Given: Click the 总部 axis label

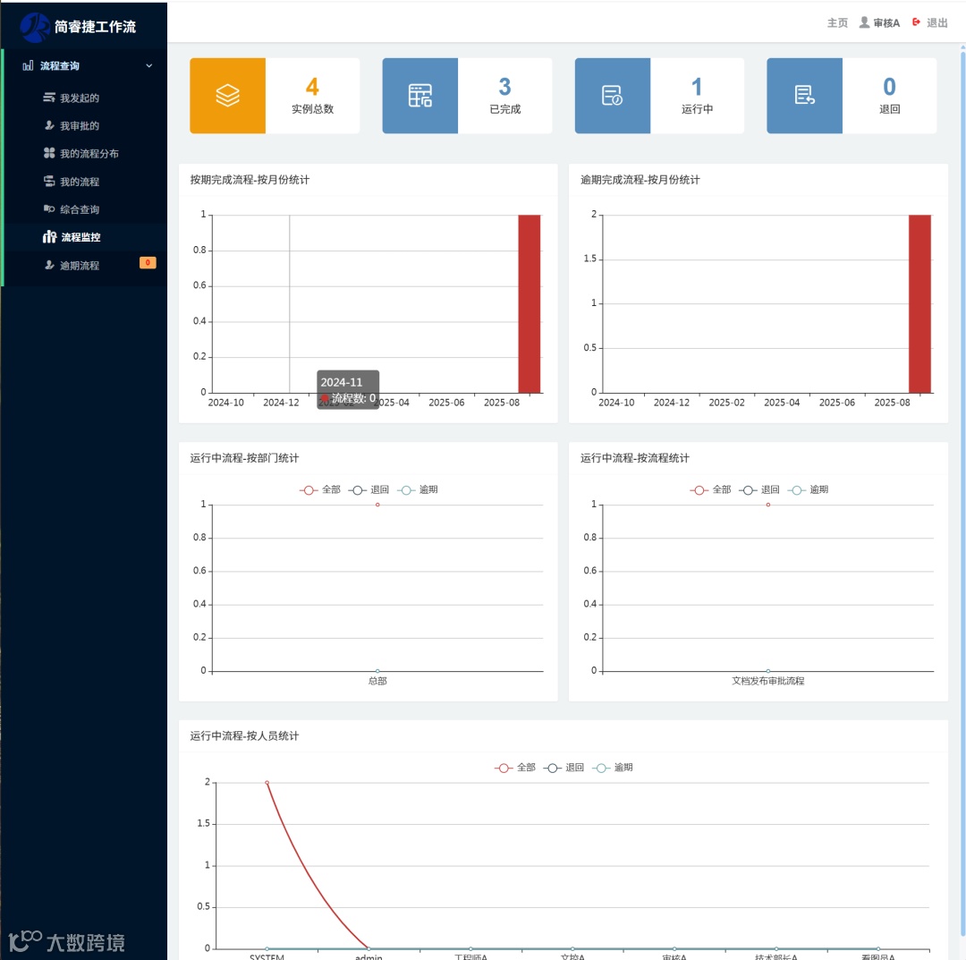Looking at the screenshot, I should pos(377,681).
